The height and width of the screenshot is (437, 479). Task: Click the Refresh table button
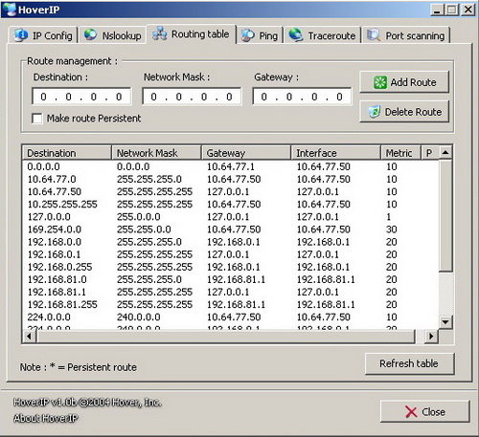409,363
